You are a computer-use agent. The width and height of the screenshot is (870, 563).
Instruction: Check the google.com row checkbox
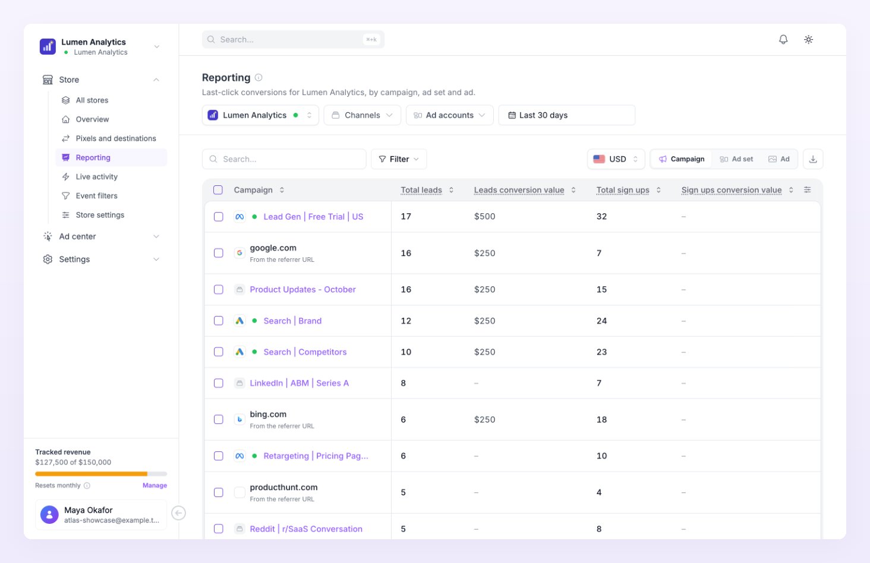[x=219, y=253]
